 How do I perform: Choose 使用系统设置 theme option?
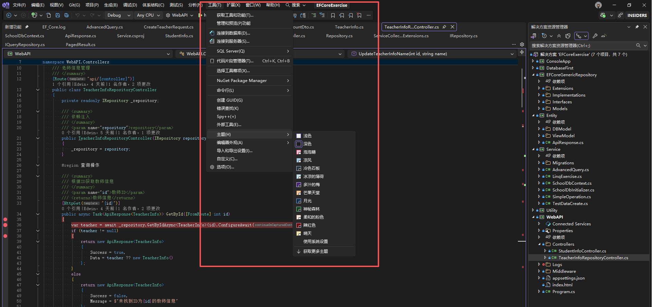coord(315,242)
